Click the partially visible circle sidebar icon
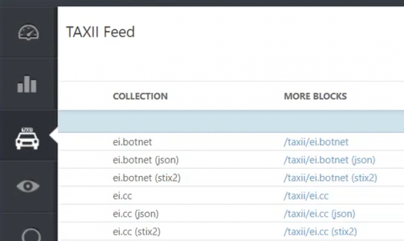Viewport: 404px width, 241px height. [x=28, y=234]
